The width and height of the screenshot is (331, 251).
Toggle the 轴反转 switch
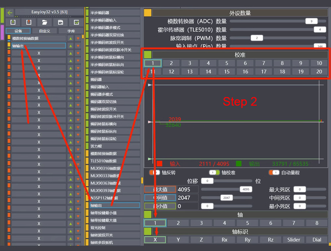(x=154, y=173)
